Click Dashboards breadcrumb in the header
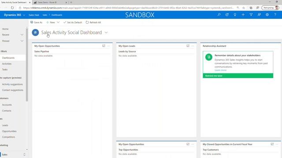Image resolution: width=282 pixels, height=158 pixels. click(x=57, y=15)
